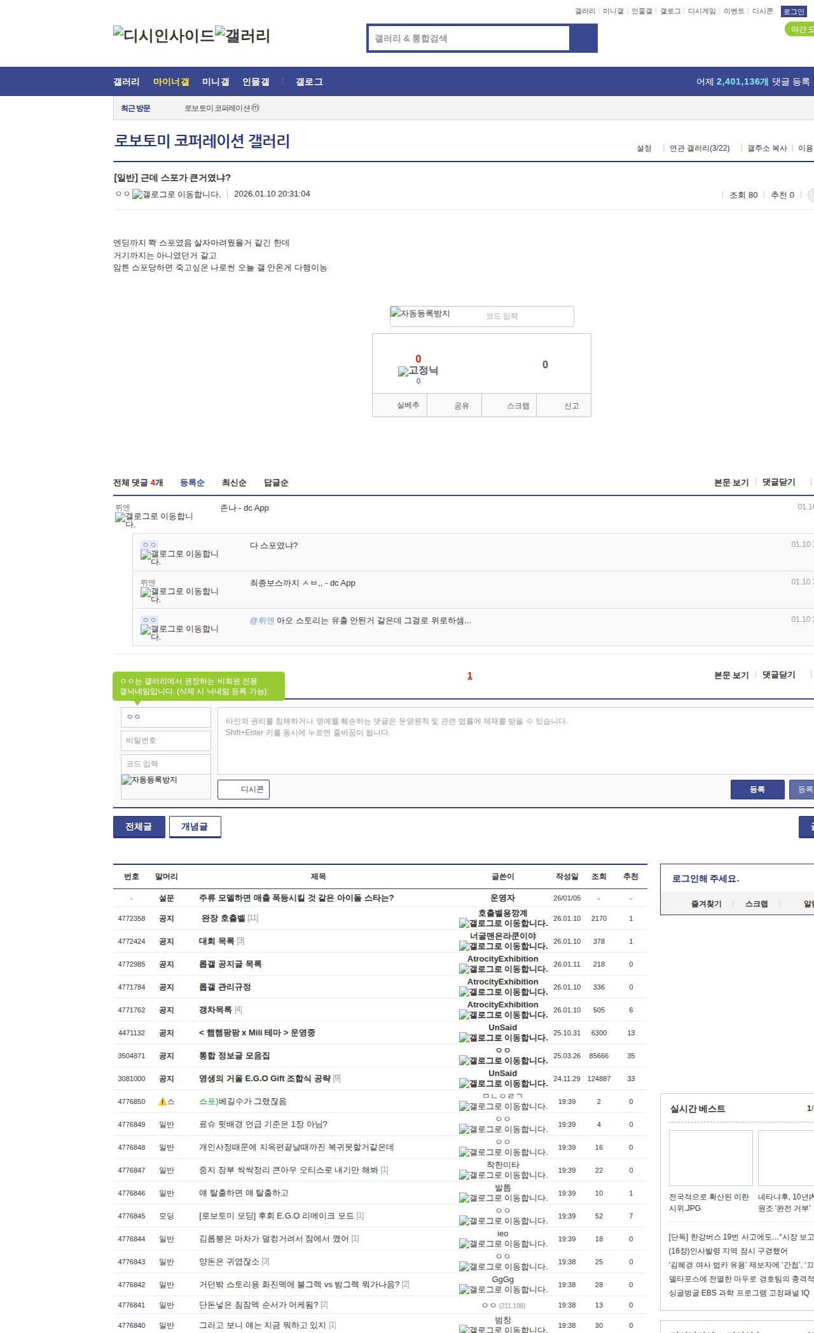Click the 신고 report button

(571, 406)
